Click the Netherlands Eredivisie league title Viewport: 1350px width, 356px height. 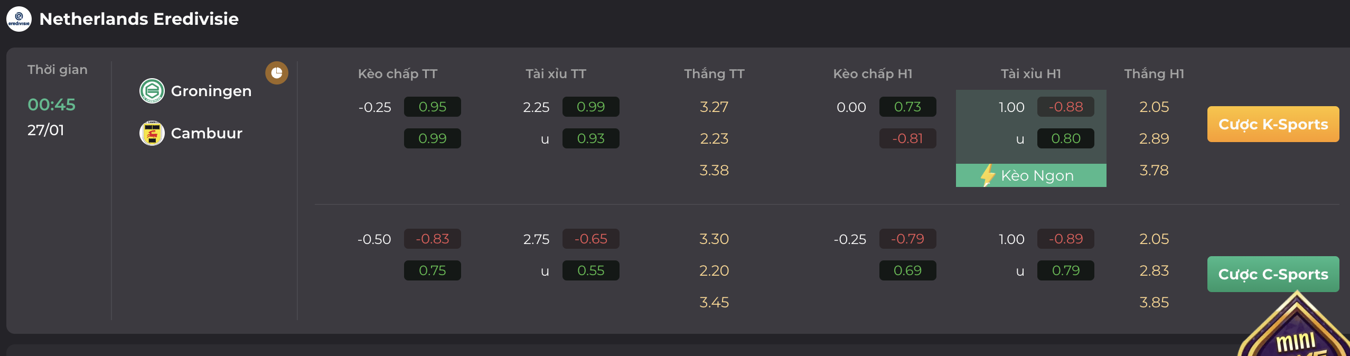[x=139, y=19]
